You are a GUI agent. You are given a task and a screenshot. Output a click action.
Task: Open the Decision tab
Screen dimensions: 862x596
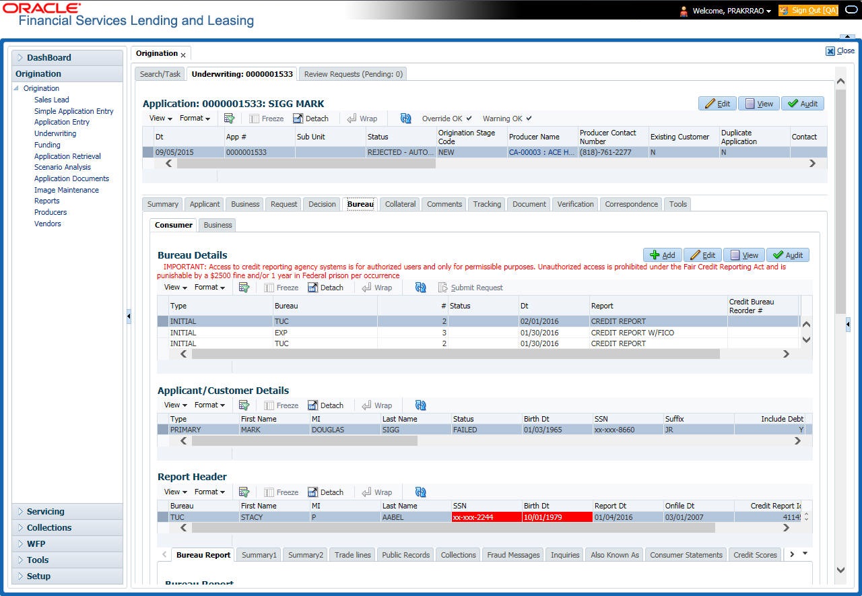[322, 204]
